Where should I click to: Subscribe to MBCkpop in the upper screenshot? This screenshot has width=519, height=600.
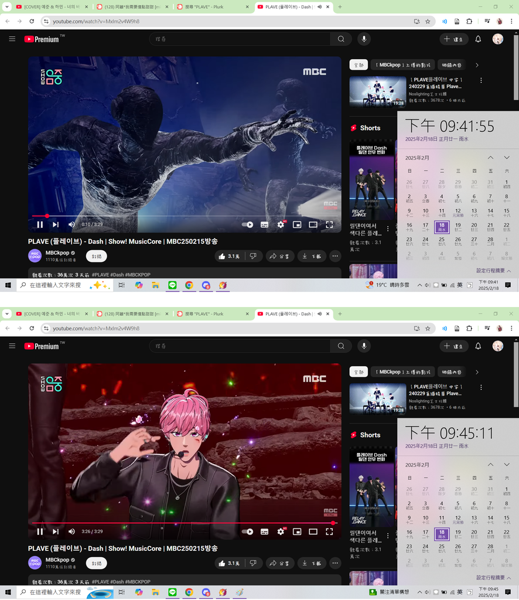tap(97, 257)
